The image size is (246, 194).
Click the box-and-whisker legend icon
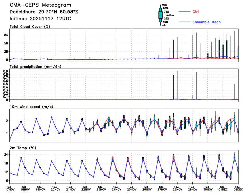(x=160, y=15)
